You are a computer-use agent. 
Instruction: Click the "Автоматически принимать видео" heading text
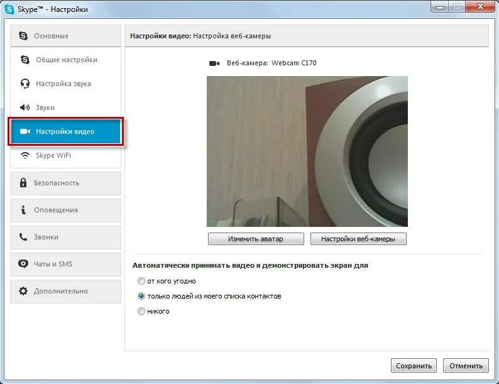pos(250,265)
